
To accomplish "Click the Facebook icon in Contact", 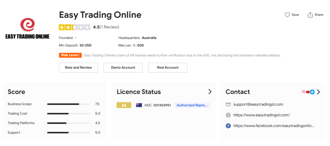I will pyautogui.click(x=228, y=126).
